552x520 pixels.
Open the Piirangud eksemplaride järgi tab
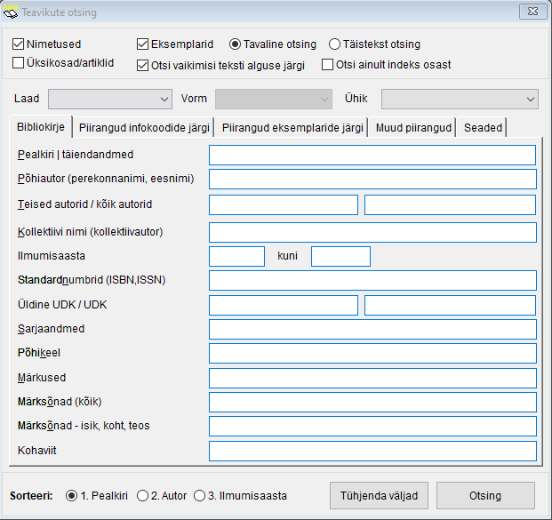point(292,128)
